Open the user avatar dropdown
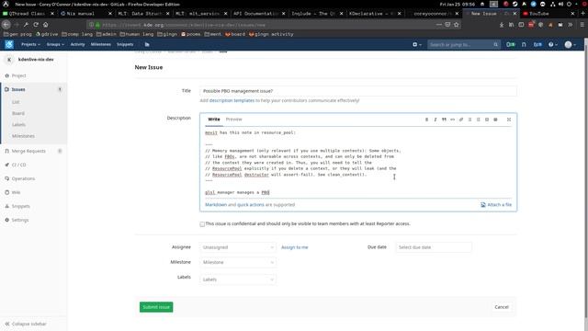 [x=571, y=45]
